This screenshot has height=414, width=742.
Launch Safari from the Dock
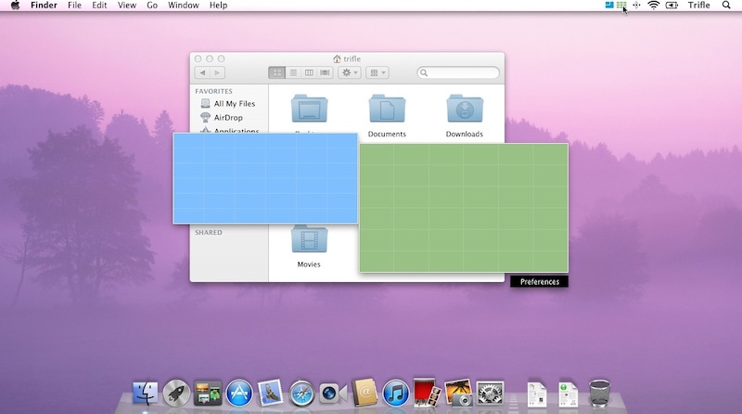[x=301, y=393]
